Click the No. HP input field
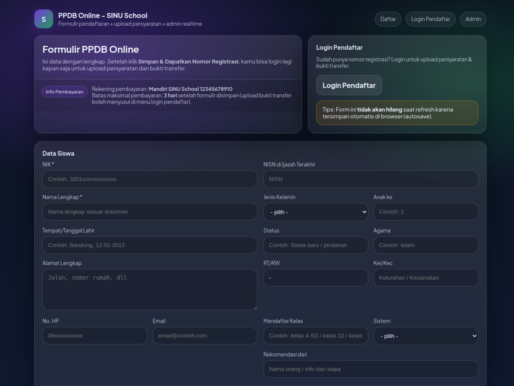Screen dimensions: 514x386 point(95,335)
